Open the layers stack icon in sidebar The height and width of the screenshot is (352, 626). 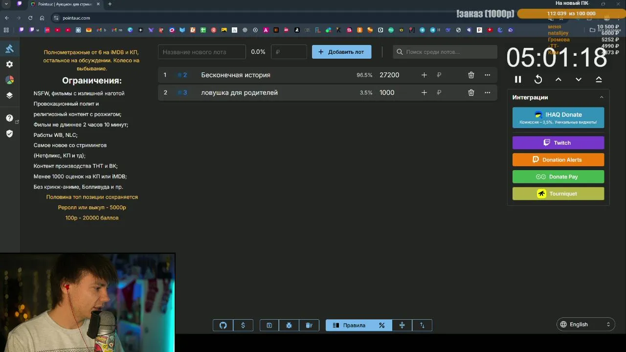[9, 95]
